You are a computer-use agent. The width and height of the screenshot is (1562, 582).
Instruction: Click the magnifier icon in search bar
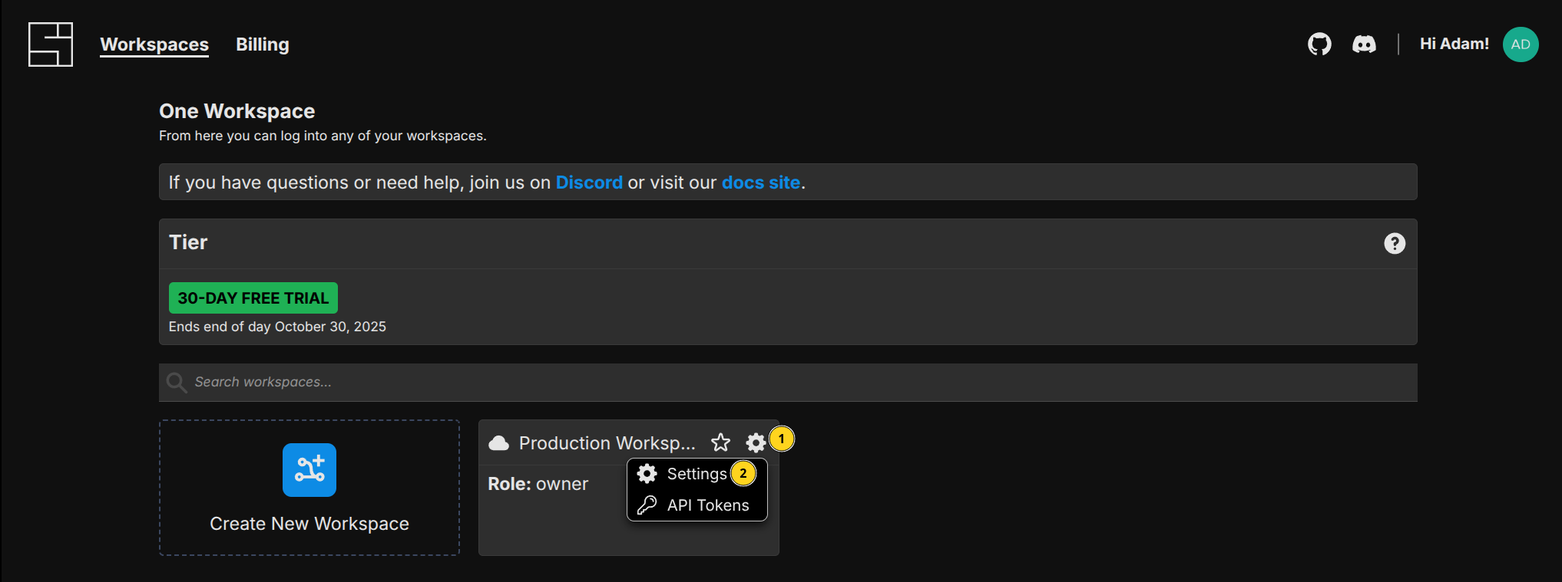[177, 382]
